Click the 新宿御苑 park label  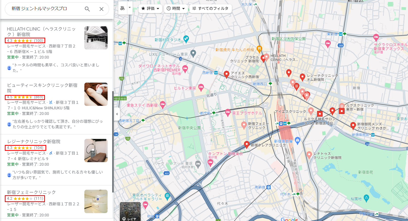(x=366, y=172)
